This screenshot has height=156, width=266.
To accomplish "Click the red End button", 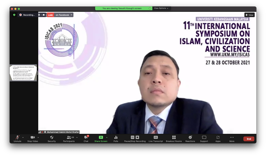I will (249, 139).
